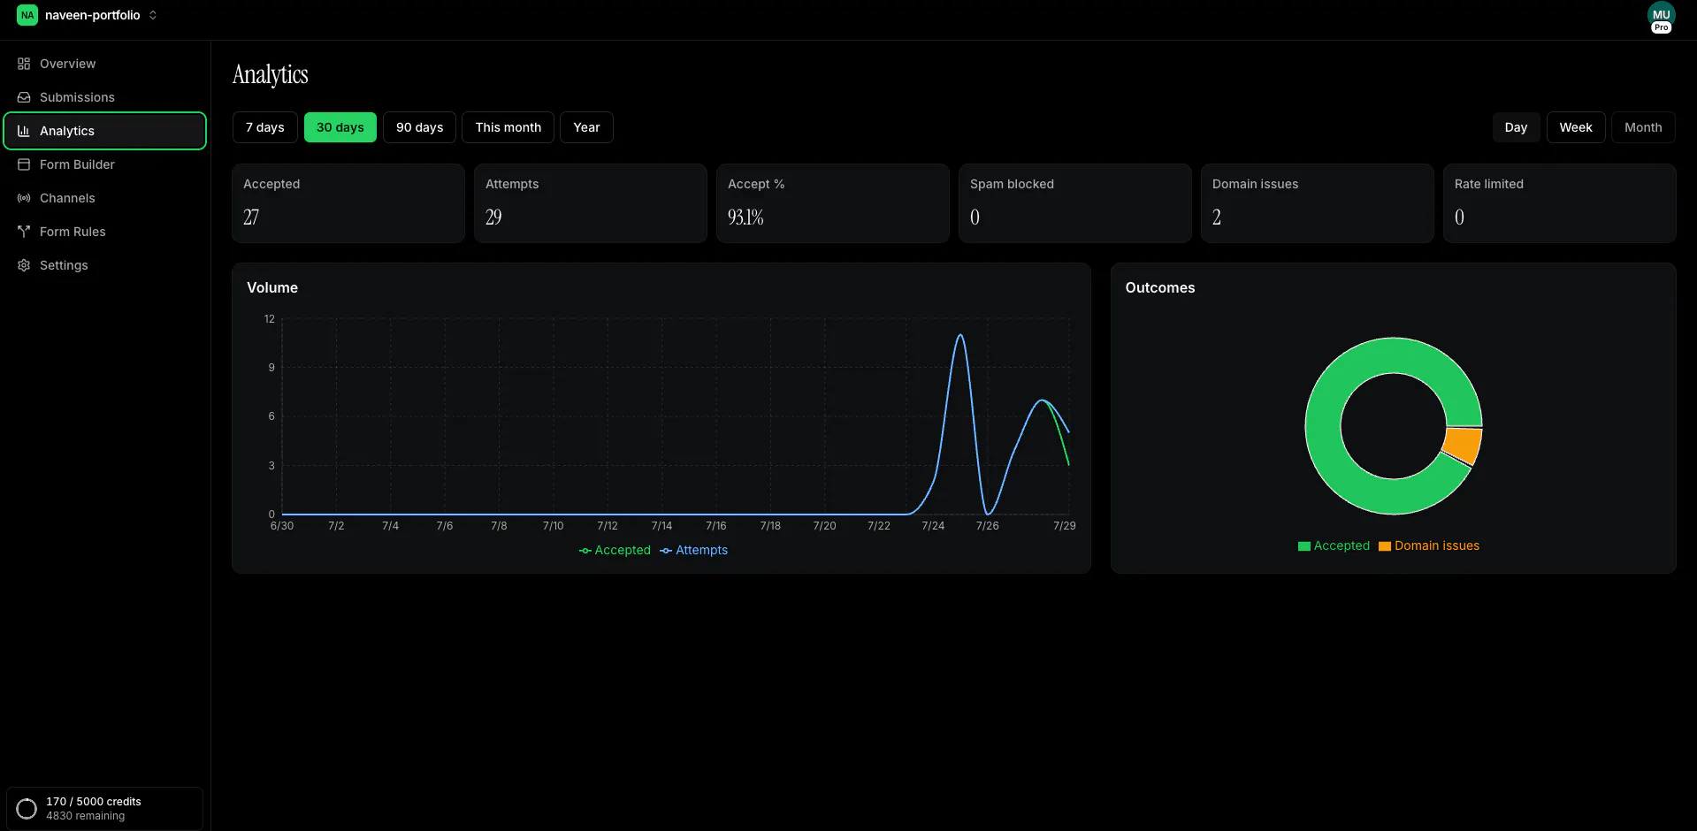1697x831 pixels.
Task: Click the Accepted stat card
Action: pyautogui.click(x=348, y=203)
